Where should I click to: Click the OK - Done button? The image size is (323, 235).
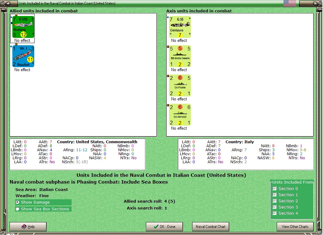point(164,227)
